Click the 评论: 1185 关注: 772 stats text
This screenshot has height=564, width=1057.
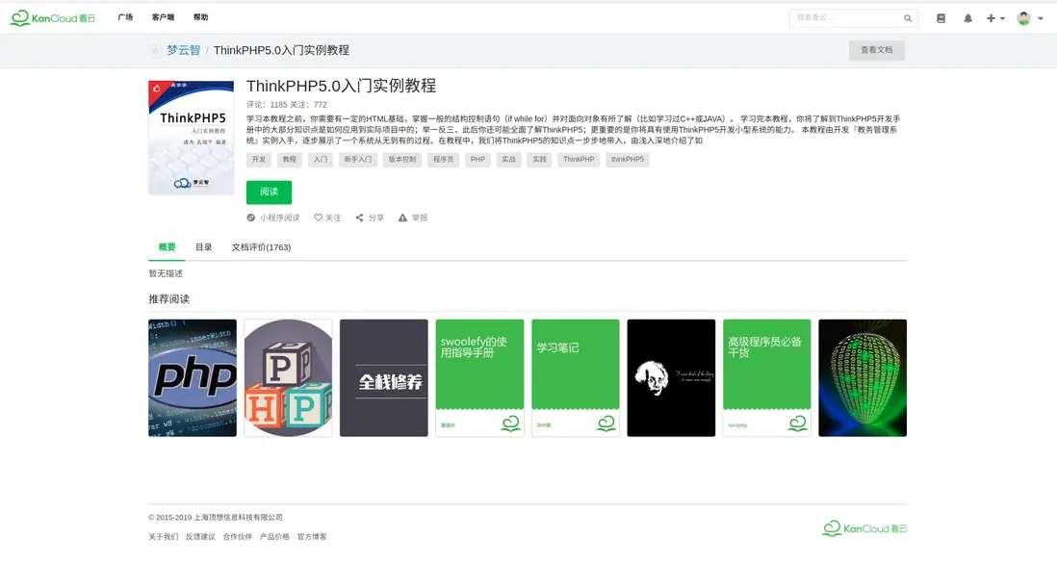coord(287,105)
